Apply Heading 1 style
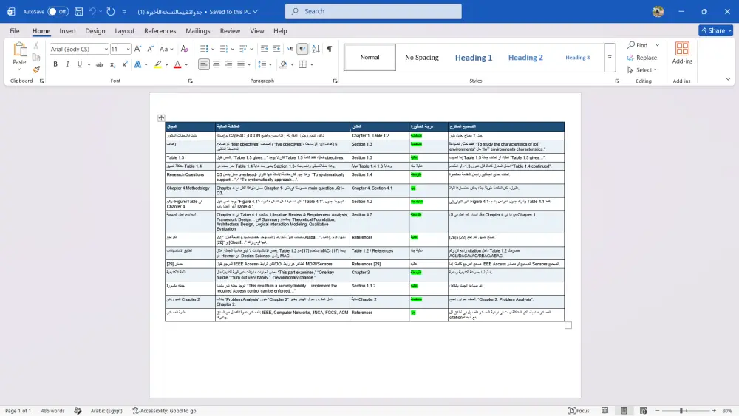The width and height of the screenshot is (739, 416). [474, 58]
